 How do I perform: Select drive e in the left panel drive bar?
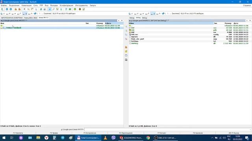click(x=14, y=14)
